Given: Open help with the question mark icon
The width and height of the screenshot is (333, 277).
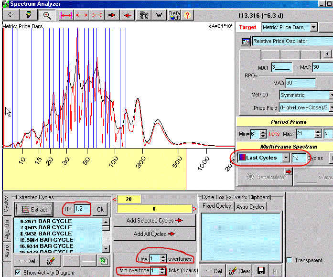Looking at the screenshot, I should [x=187, y=15].
